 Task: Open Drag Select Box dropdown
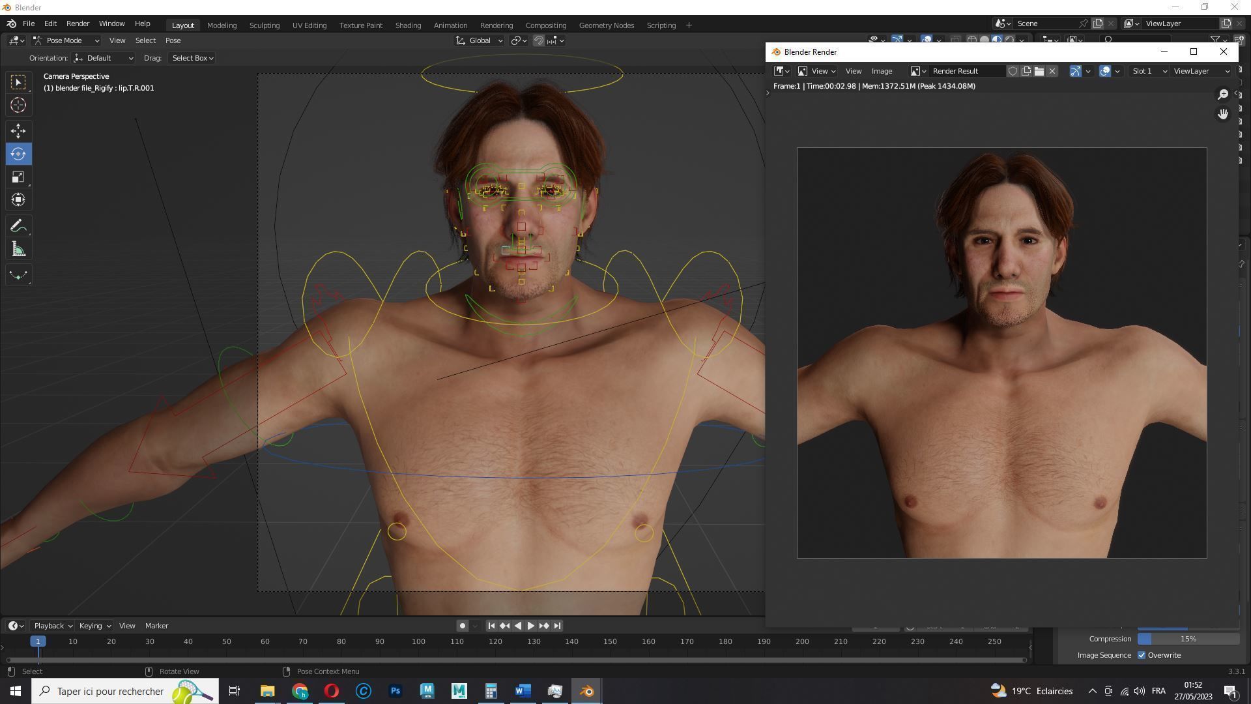[x=192, y=58]
